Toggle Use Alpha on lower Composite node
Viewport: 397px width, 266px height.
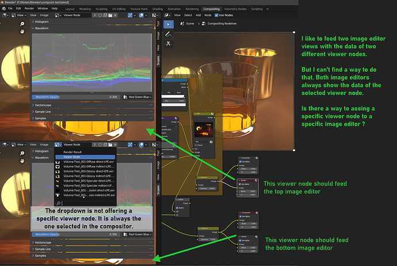240,217
